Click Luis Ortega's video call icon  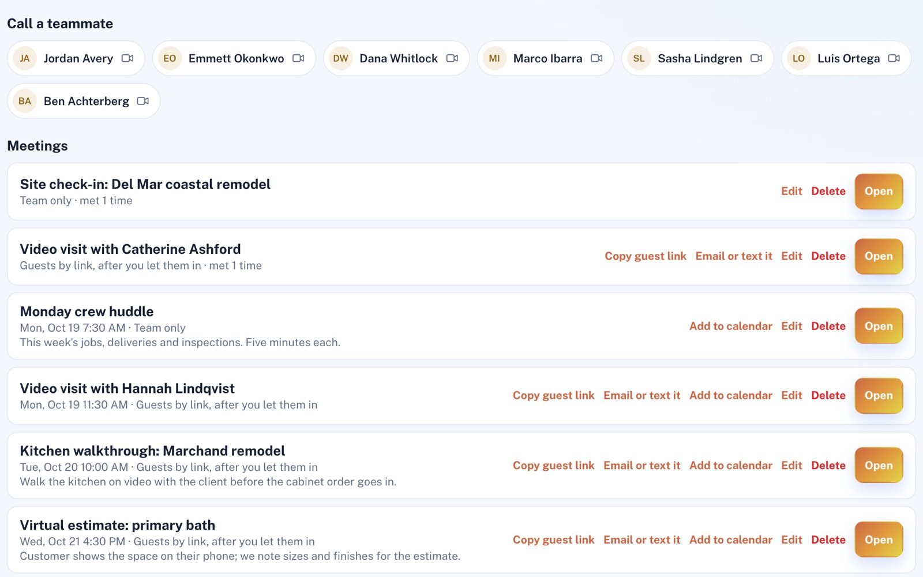pyautogui.click(x=894, y=58)
